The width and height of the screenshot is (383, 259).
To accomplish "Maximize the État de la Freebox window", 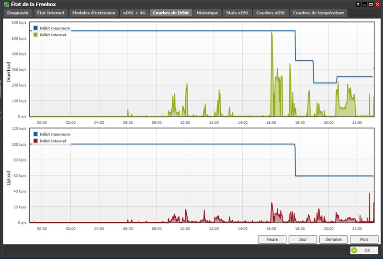I will click(371, 4).
